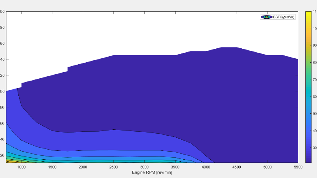Click the colorbar tick label 50
This screenshot has width=317, height=178.
coord(315,114)
